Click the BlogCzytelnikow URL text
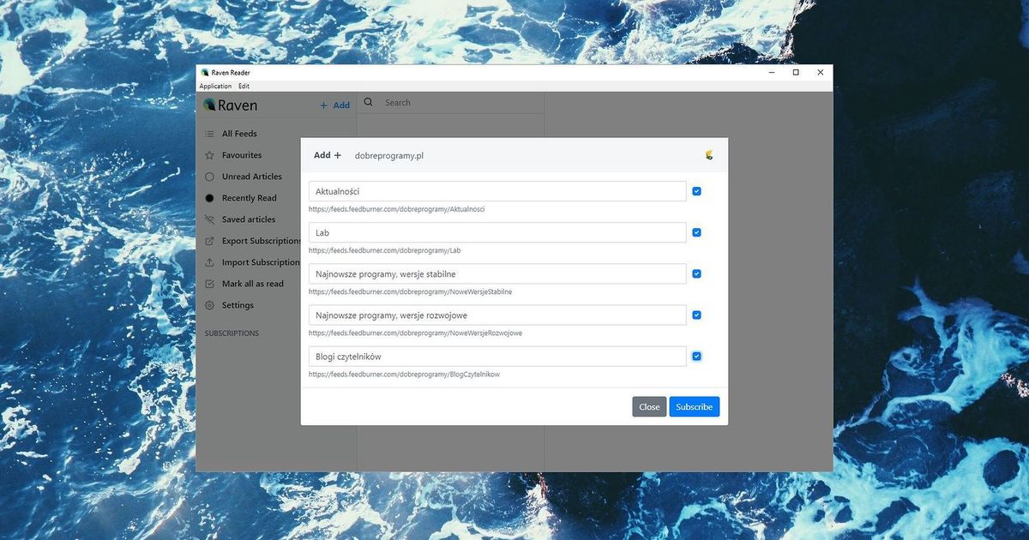 click(x=404, y=374)
